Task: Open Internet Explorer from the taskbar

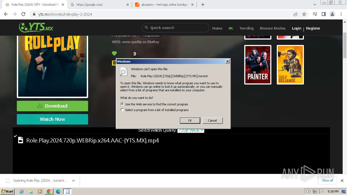Action: tap(22, 191)
